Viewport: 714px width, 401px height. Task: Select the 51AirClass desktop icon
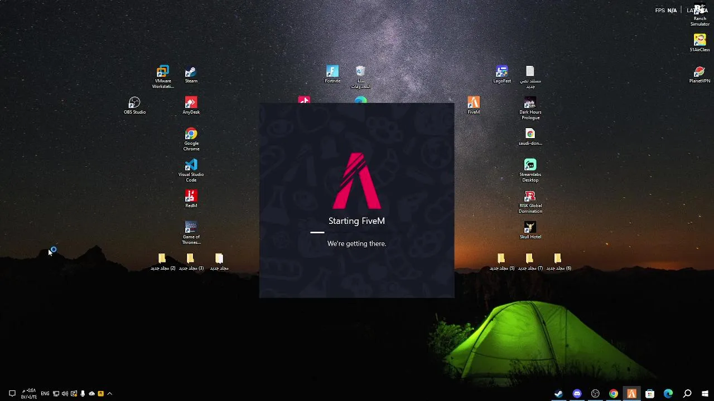click(699, 43)
